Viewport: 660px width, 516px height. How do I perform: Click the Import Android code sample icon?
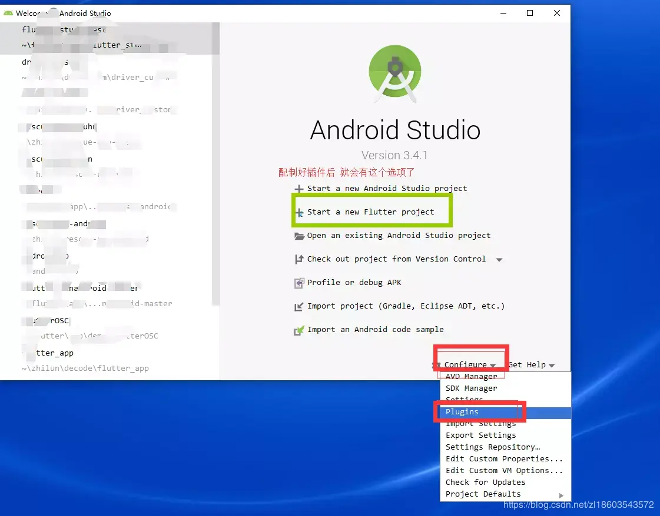299,330
